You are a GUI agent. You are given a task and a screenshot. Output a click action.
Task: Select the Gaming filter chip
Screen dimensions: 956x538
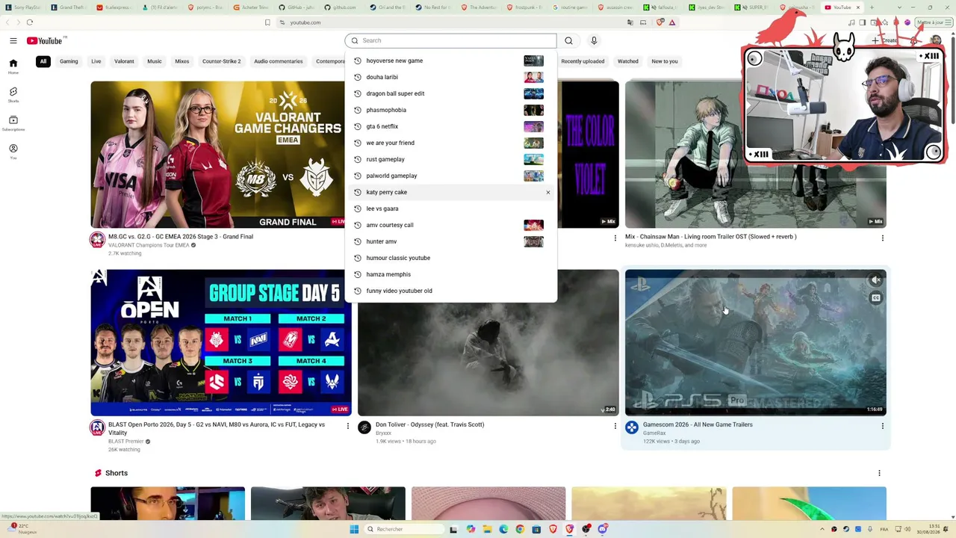point(69,61)
